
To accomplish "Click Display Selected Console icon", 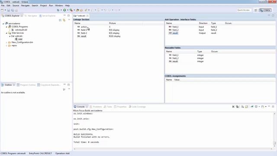I will pyautogui.click(x=256, y=107).
